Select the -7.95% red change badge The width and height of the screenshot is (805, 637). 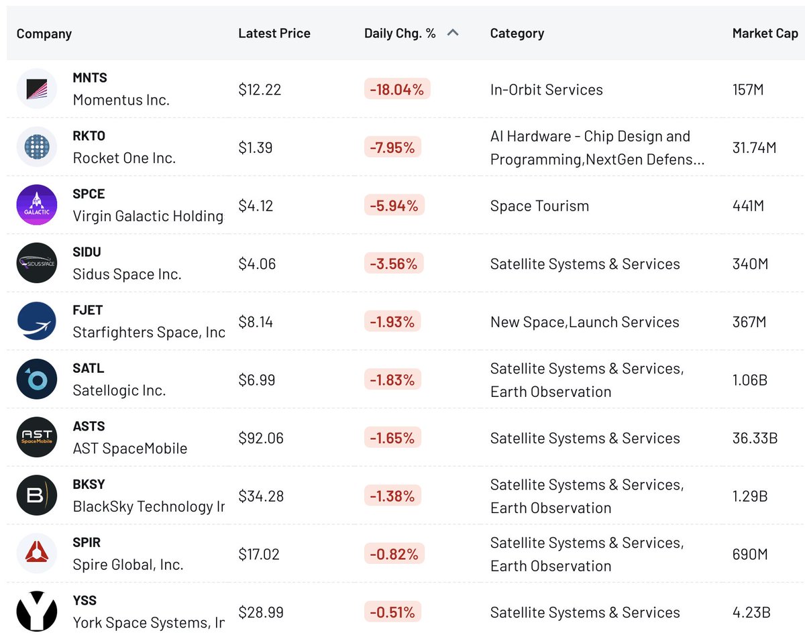pos(392,148)
